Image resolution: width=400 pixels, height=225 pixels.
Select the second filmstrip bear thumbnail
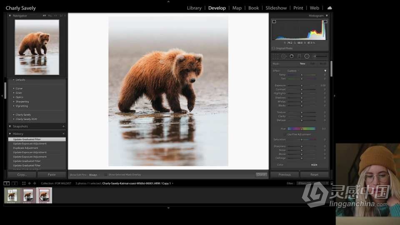click(x=28, y=195)
